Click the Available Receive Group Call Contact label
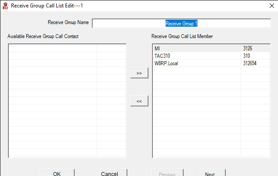Screen dimensions: 278x176 tap(43, 36)
